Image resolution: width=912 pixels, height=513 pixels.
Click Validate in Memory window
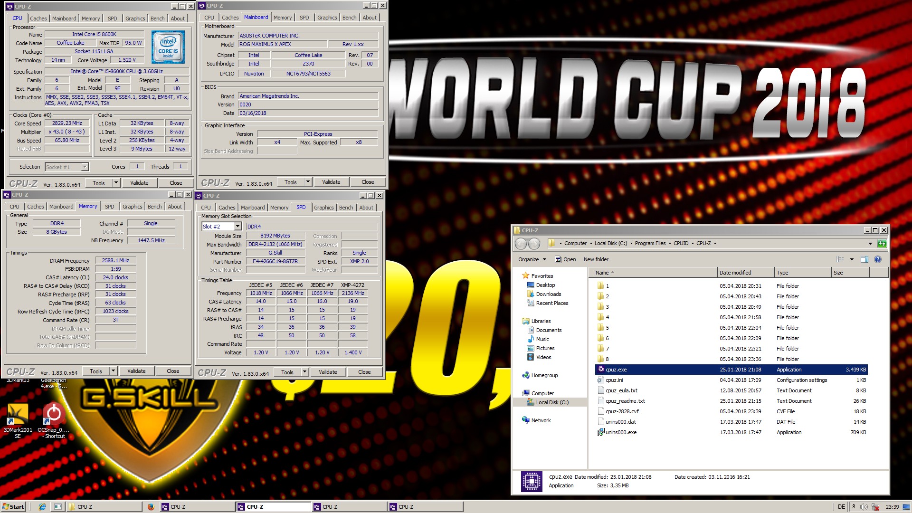pyautogui.click(x=136, y=371)
